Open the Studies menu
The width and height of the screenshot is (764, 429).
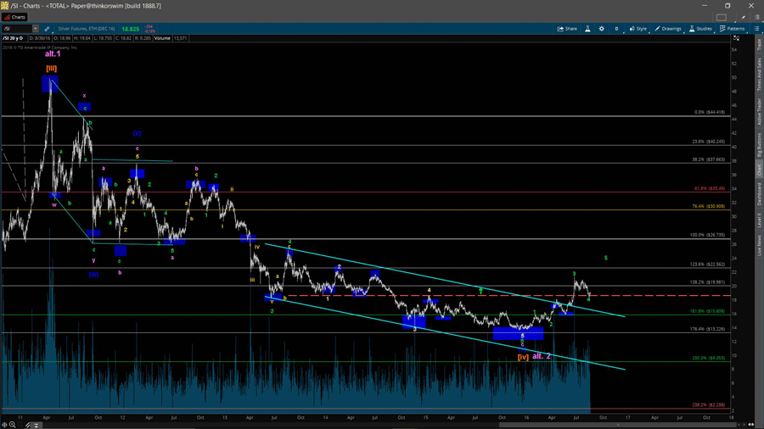(701, 29)
